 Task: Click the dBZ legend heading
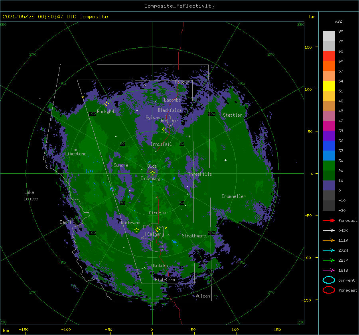(x=338, y=21)
